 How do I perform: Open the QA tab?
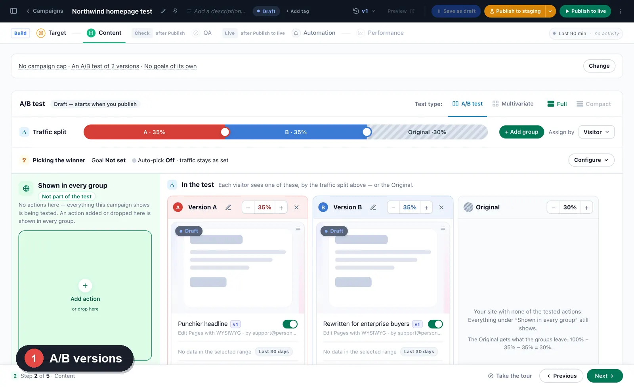tap(202, 33)
